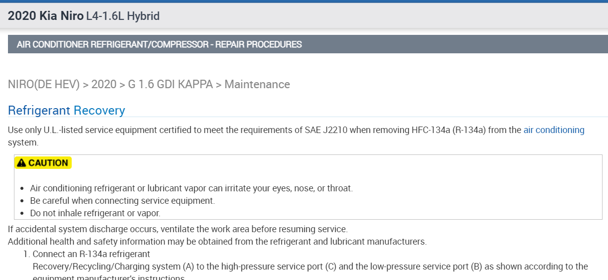Click the "HFC-134a (R-134a)" refrigerant text
Viewport: 608px width, 280px height.
(x=449, y=130)
